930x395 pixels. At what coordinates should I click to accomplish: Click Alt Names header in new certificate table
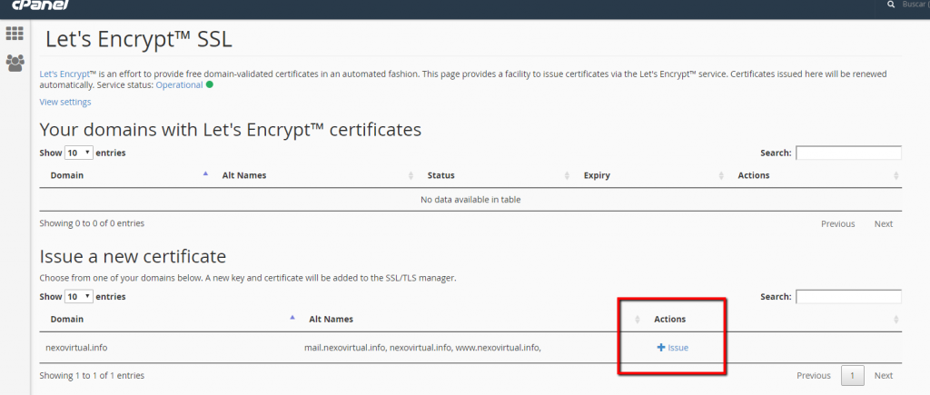(331, 319)
